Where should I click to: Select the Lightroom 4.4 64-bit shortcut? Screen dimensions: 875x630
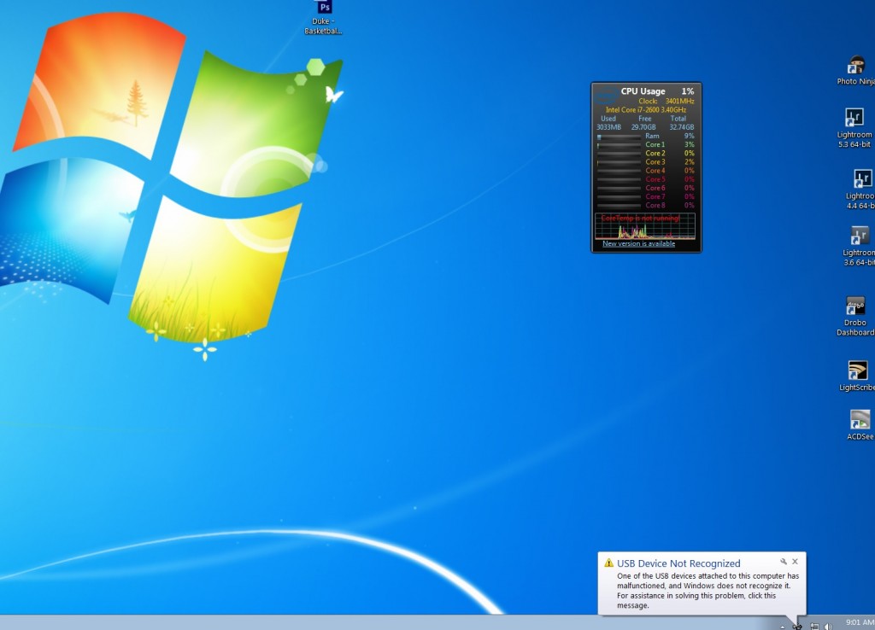click(860, 190)
